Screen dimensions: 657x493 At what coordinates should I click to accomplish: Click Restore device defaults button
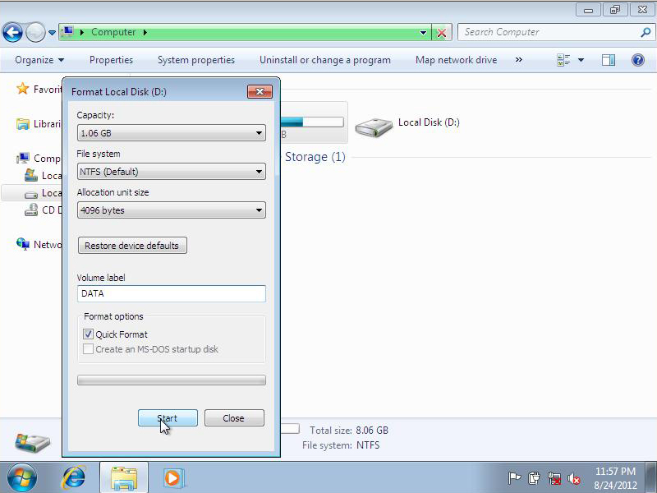[132, 245]
